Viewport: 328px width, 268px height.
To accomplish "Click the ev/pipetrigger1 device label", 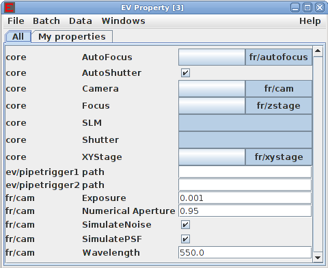I will (42, 172).
